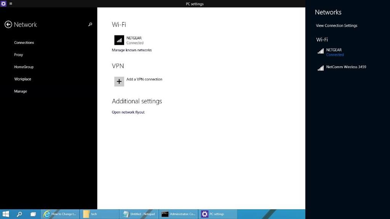
Task: Open the Proxy settings page
Action: 18,54
